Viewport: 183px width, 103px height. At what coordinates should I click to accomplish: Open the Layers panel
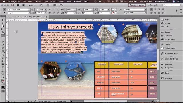[167, 23]
